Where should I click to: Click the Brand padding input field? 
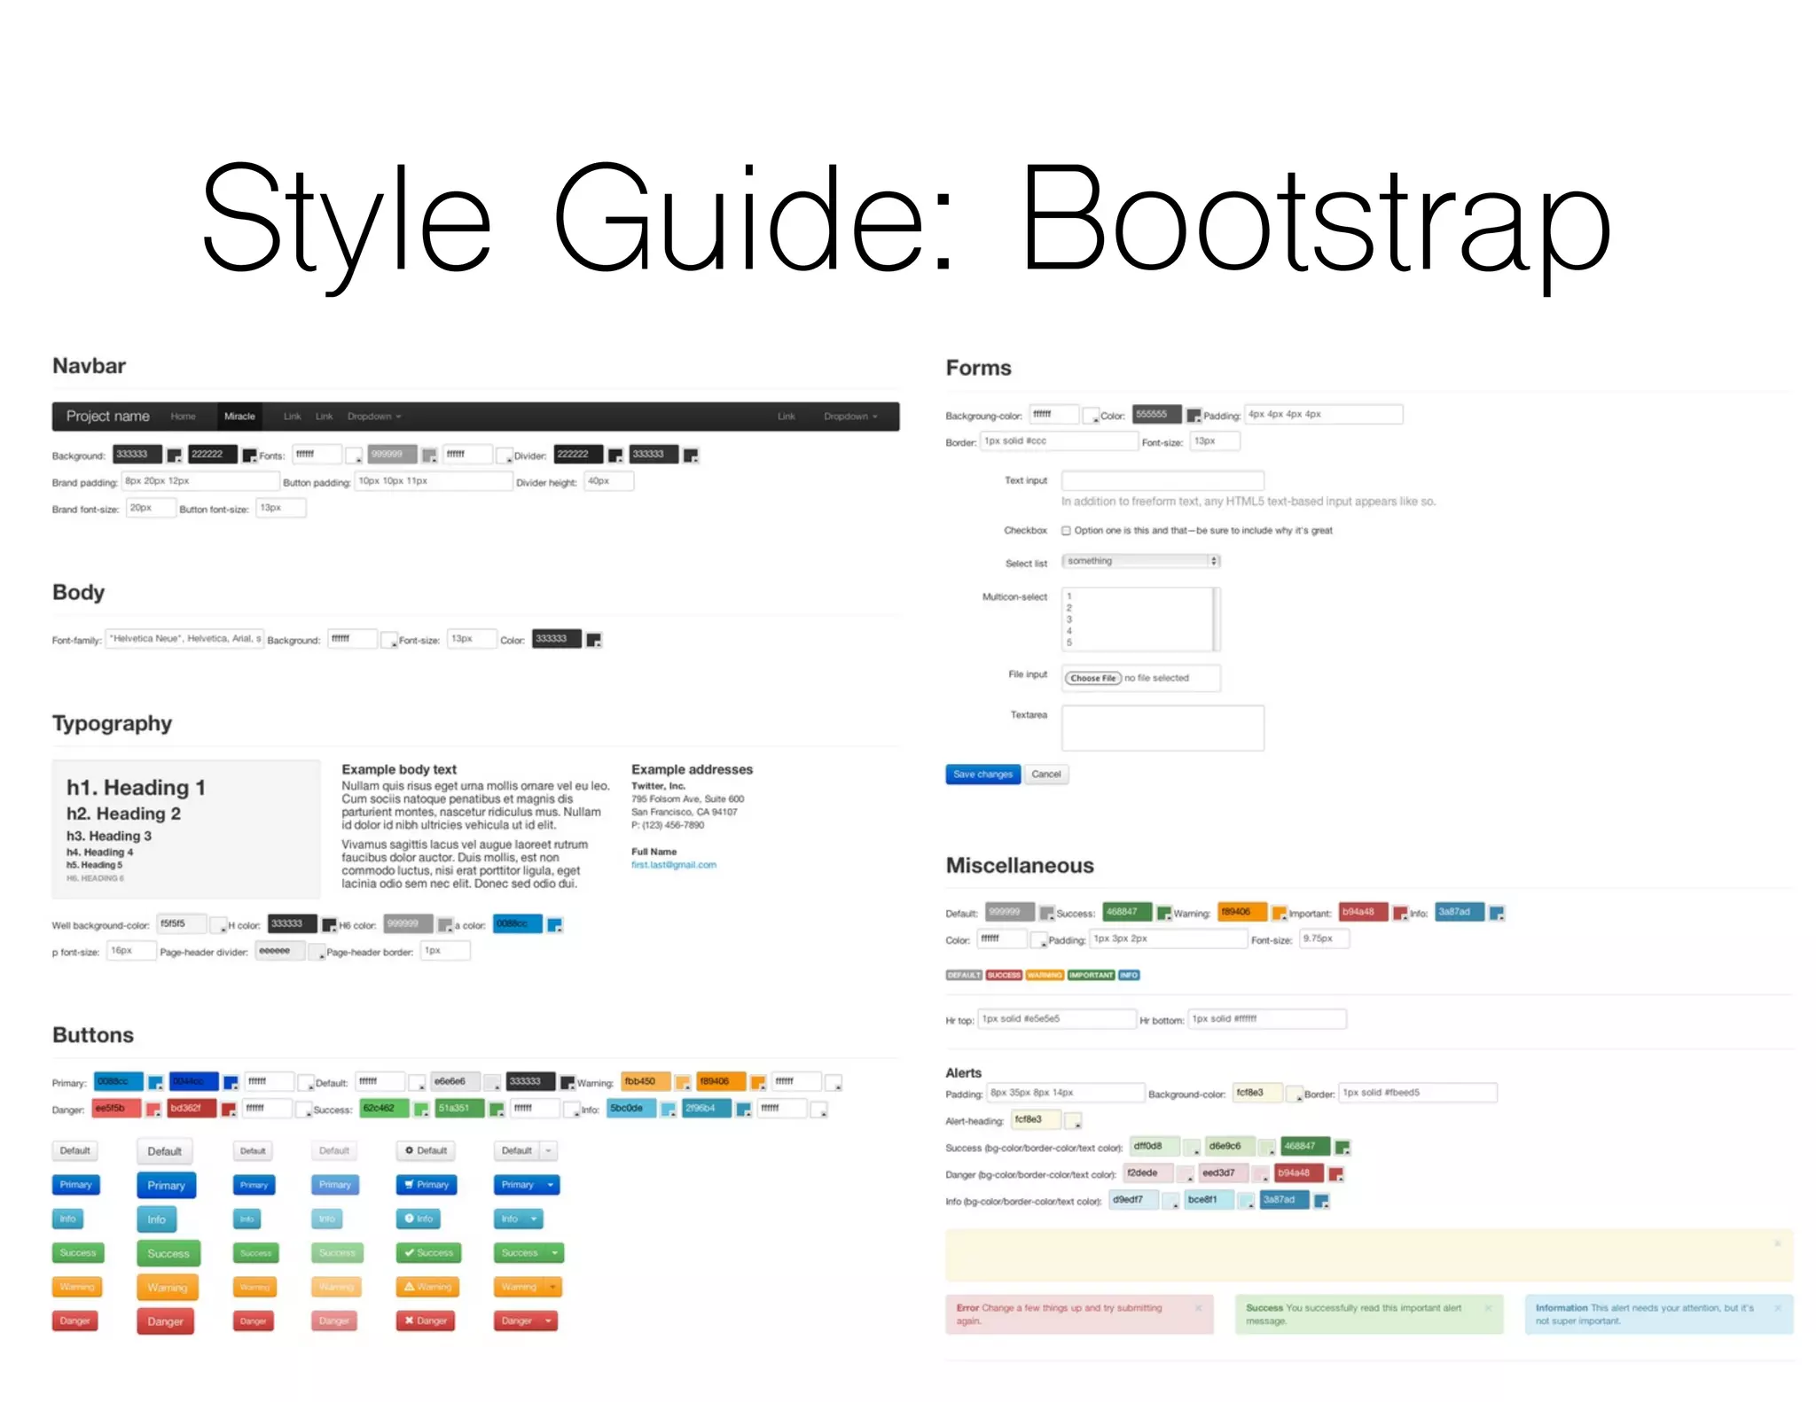point(200,481)
